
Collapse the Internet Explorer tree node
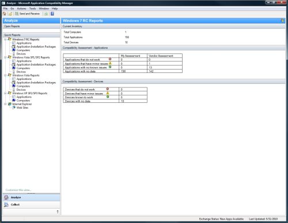coord(5,104)
